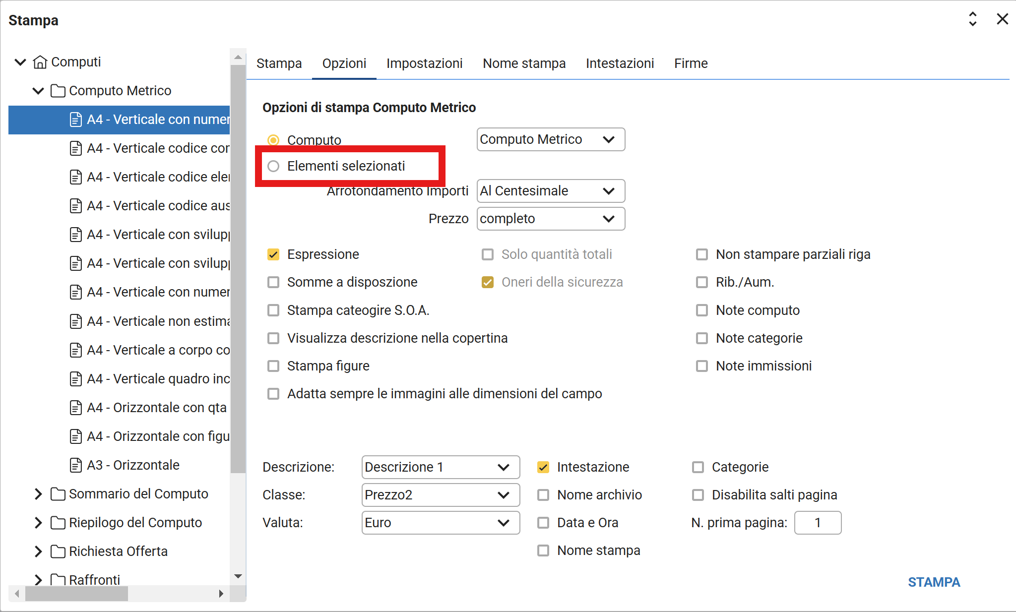The width and height of the screenshot is (1016, 612).
Task: Switch to the Impostazioni tab
Action: click(x=424, y=63)
